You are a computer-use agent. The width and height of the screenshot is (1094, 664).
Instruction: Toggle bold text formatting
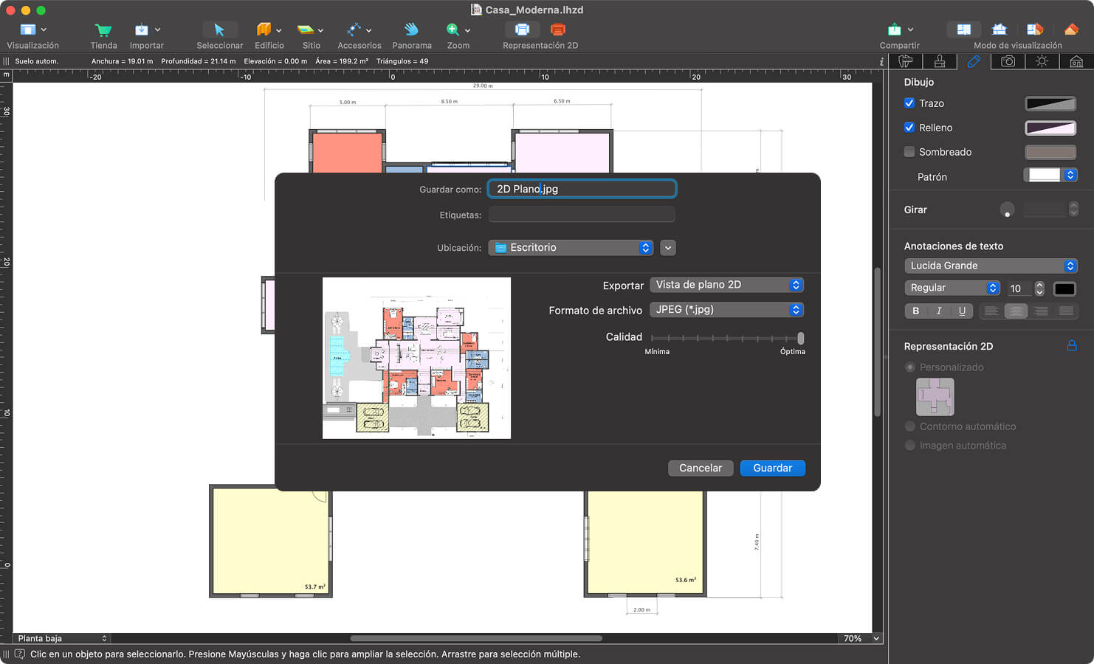click(916, 311)
